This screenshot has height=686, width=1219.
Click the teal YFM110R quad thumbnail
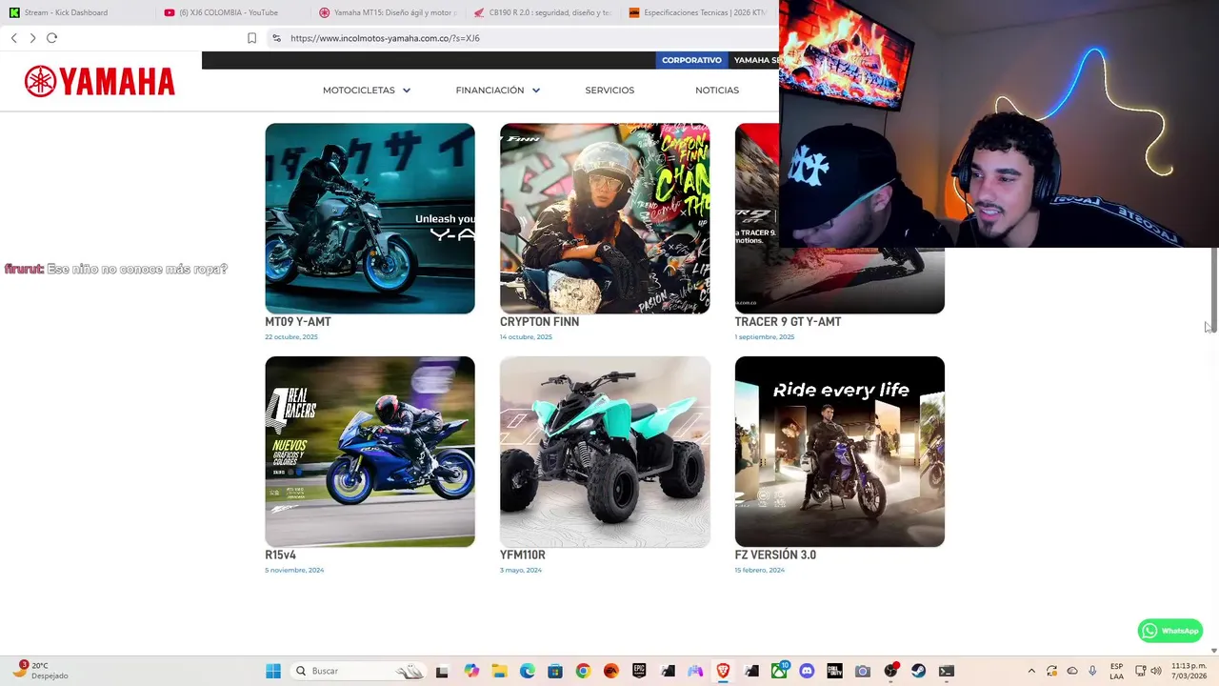click(x=605, y=452)
